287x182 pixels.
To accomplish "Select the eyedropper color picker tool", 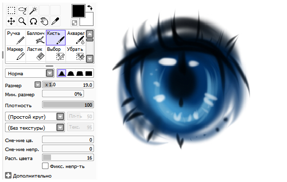I will pyautogui.click(x=55, y=21).
